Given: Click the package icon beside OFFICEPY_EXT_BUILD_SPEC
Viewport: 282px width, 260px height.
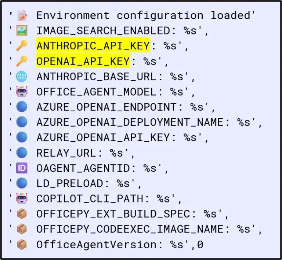Looking at the screenshot, I should 22,214.
